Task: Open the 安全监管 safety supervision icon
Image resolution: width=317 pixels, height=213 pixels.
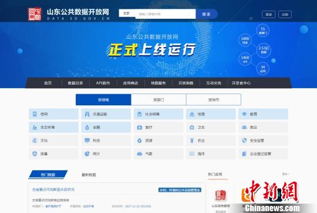Action: pos(244,140)
